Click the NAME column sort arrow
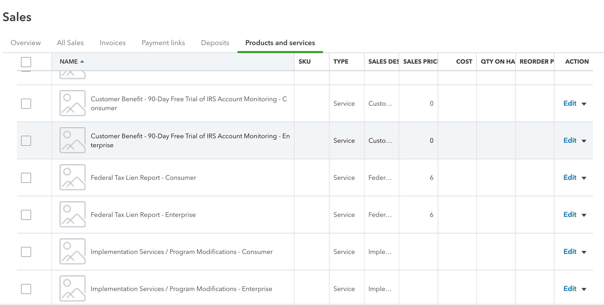This screenshot has height=305, width=604. [x=82, y=62]
